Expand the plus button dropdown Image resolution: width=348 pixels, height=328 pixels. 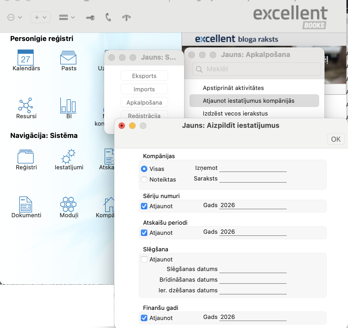pos(41,17)
